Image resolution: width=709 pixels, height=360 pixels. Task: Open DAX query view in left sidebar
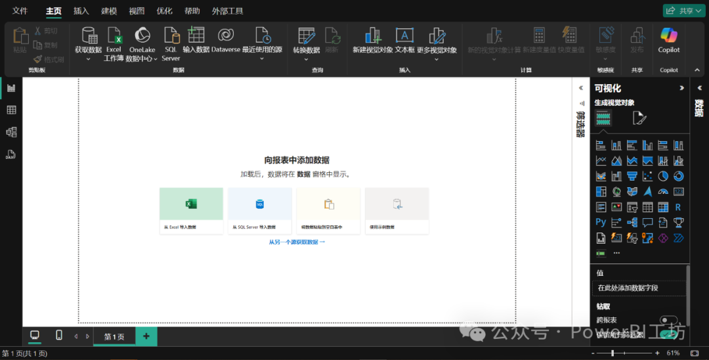[11, 154]
